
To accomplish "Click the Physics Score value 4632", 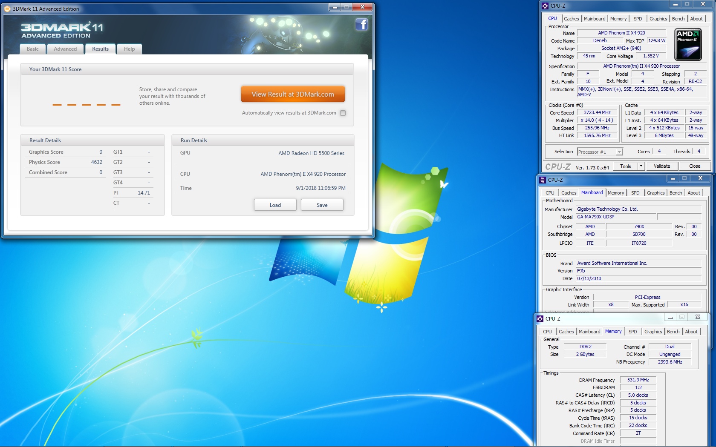I will point(96,162).
